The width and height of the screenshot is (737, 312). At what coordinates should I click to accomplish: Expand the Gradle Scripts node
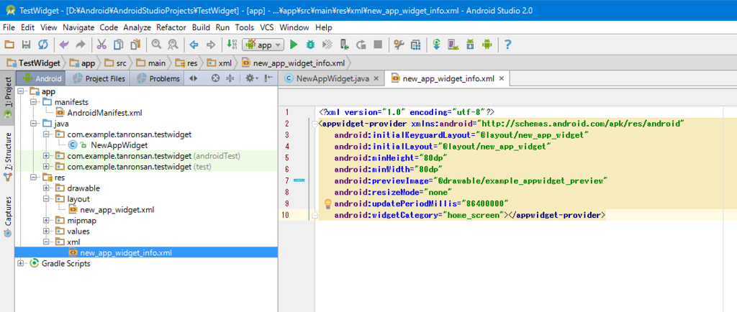(x=20, y=264)
